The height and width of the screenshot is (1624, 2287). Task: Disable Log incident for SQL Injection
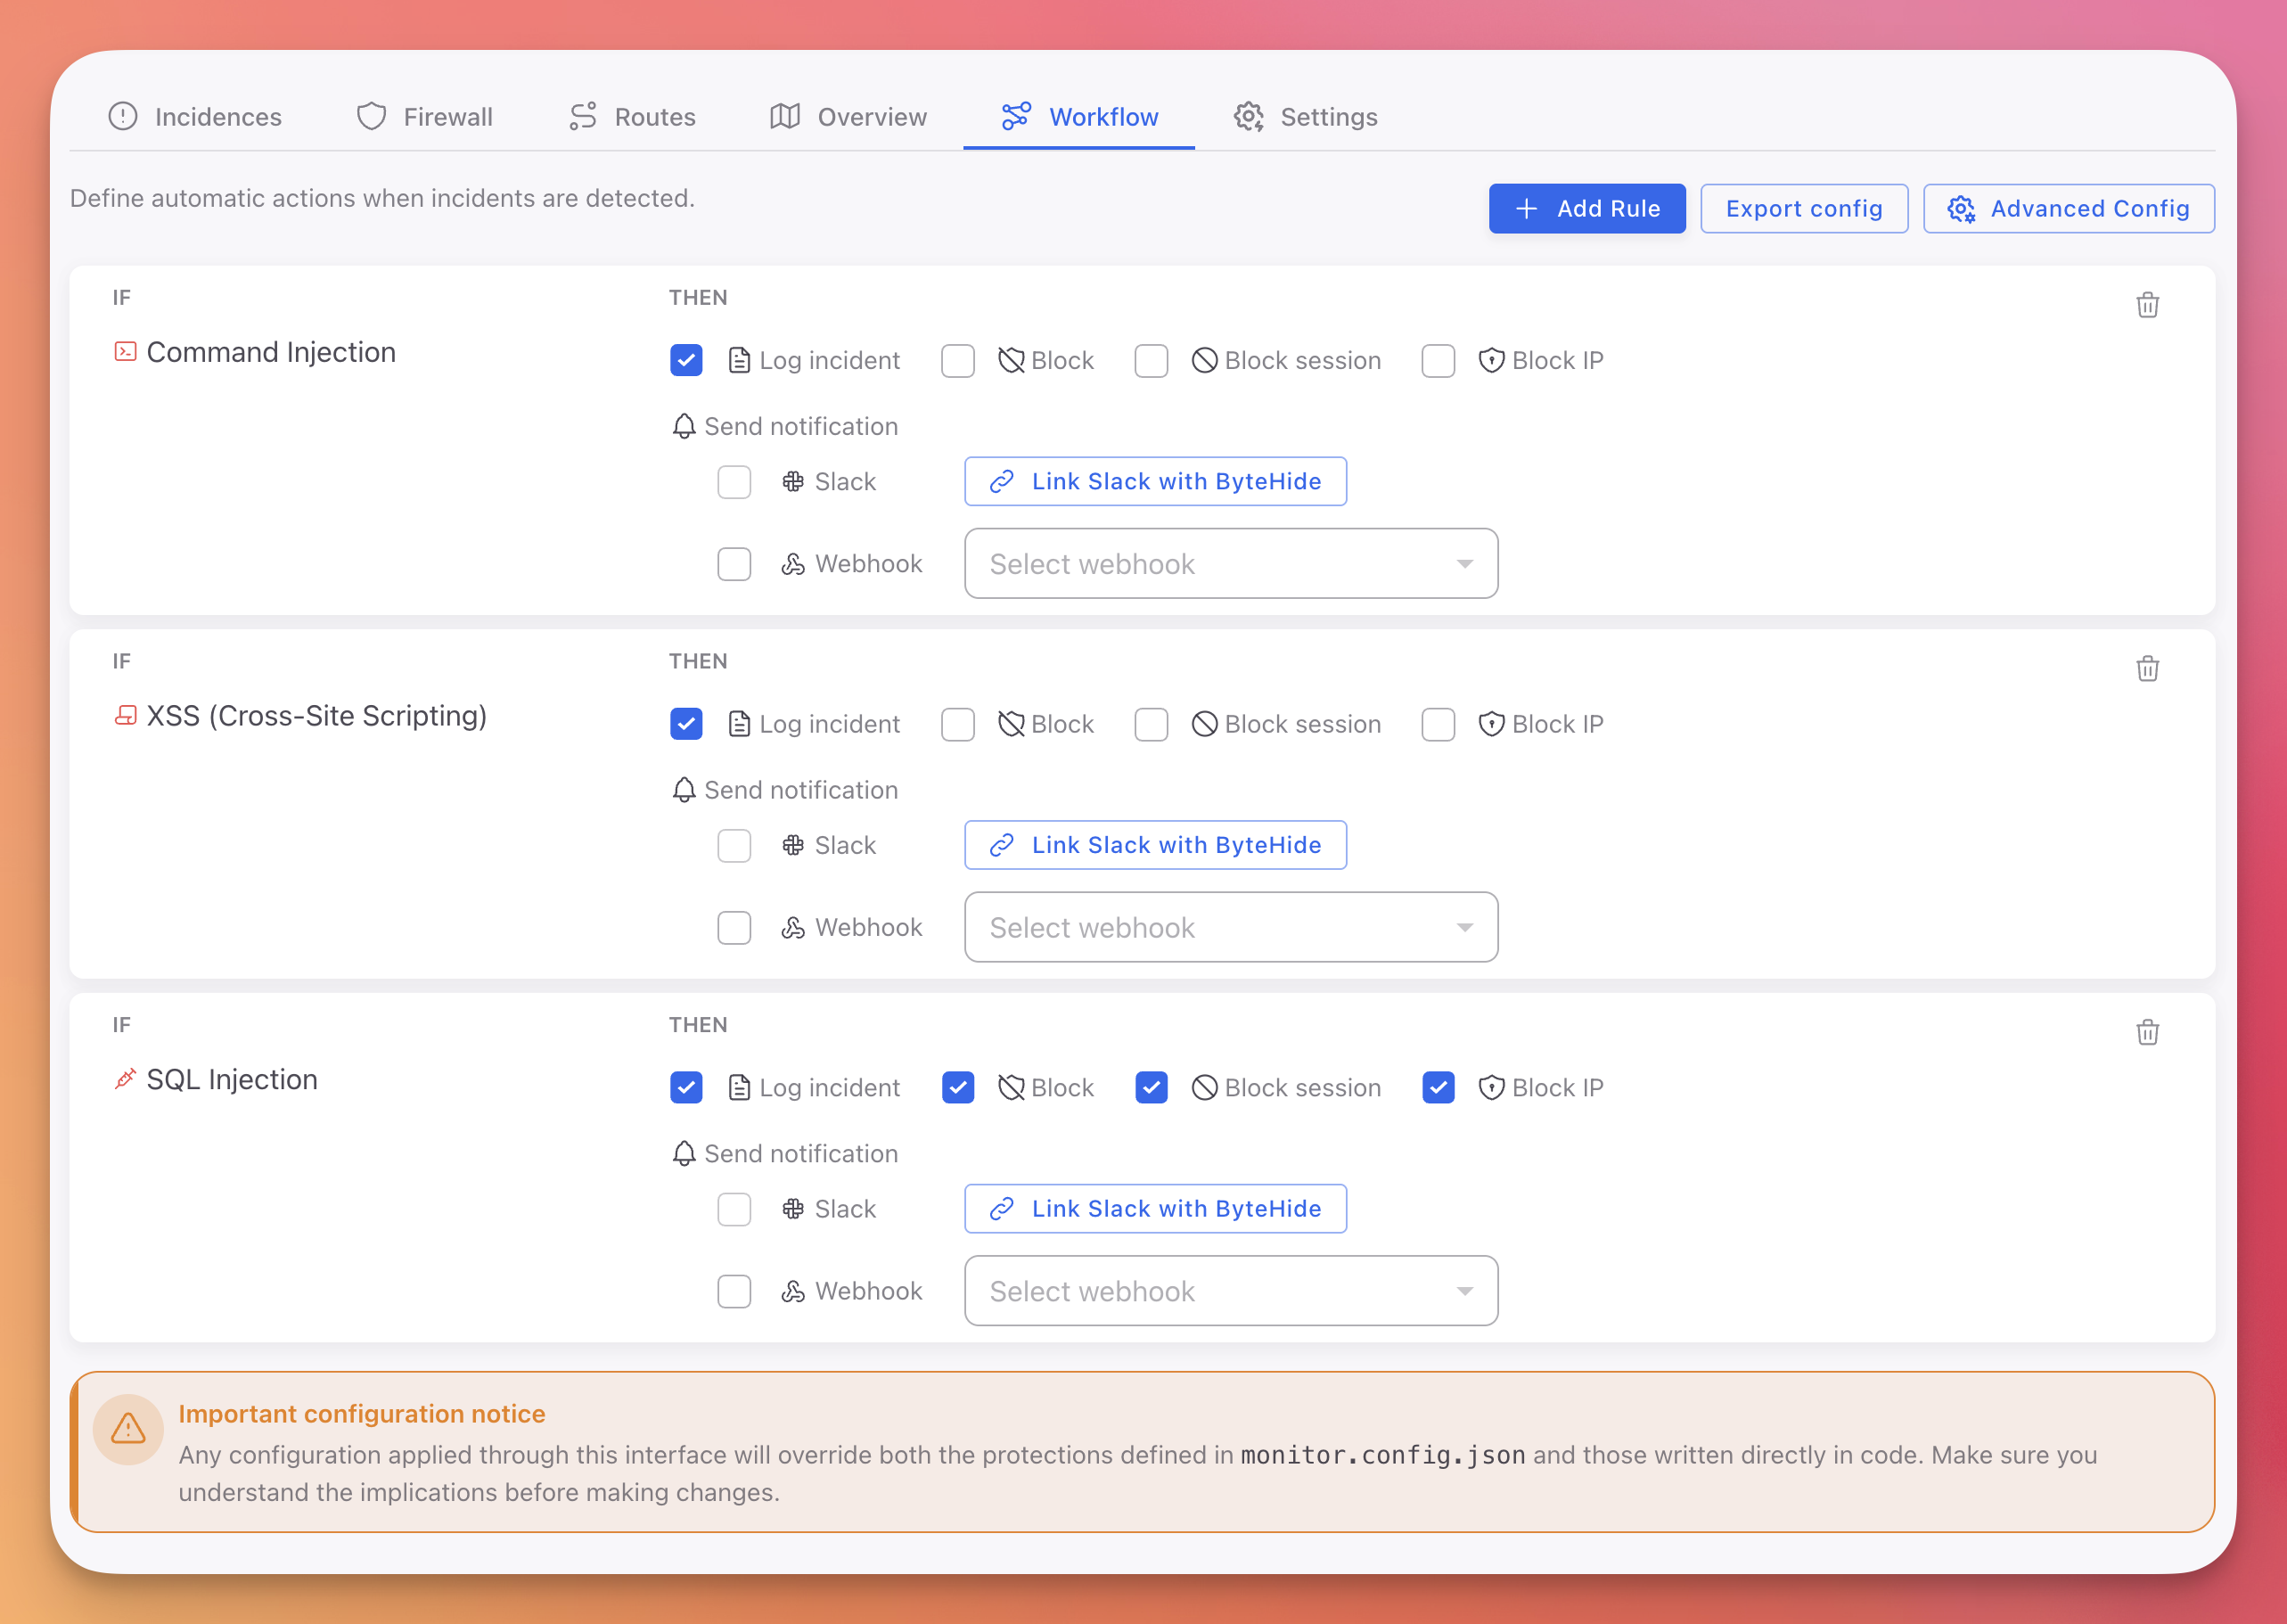tap(685, 1087)
